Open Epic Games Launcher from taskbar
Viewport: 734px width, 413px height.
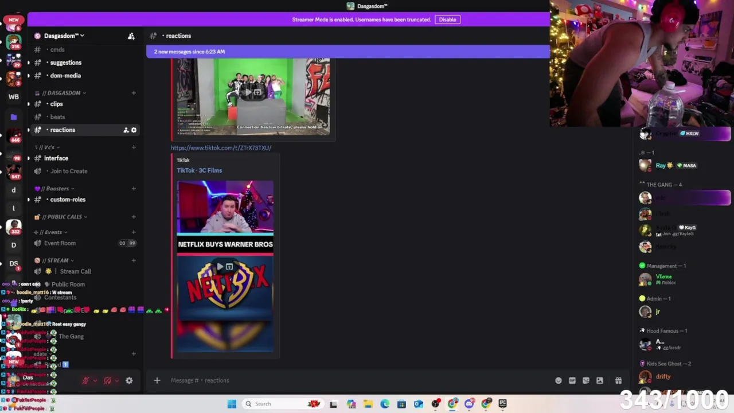pyautogui.click(x=503, y=404)
